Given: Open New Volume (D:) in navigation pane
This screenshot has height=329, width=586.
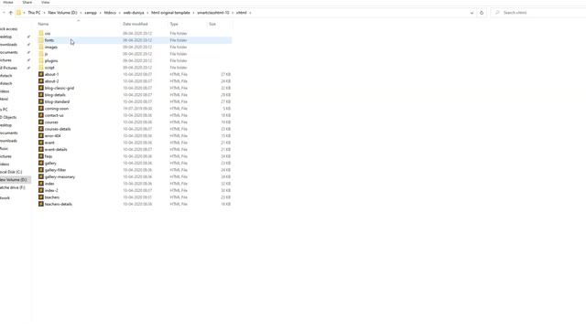Looking at the screenshot, I should pos(14,180).
